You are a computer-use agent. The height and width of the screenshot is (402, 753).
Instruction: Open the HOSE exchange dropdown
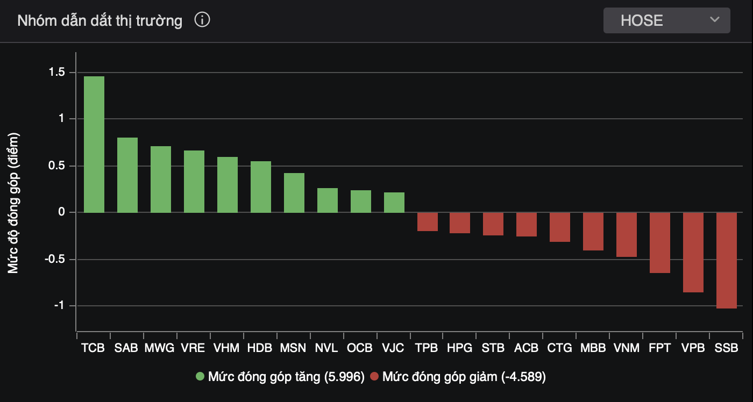click(666, 20)
